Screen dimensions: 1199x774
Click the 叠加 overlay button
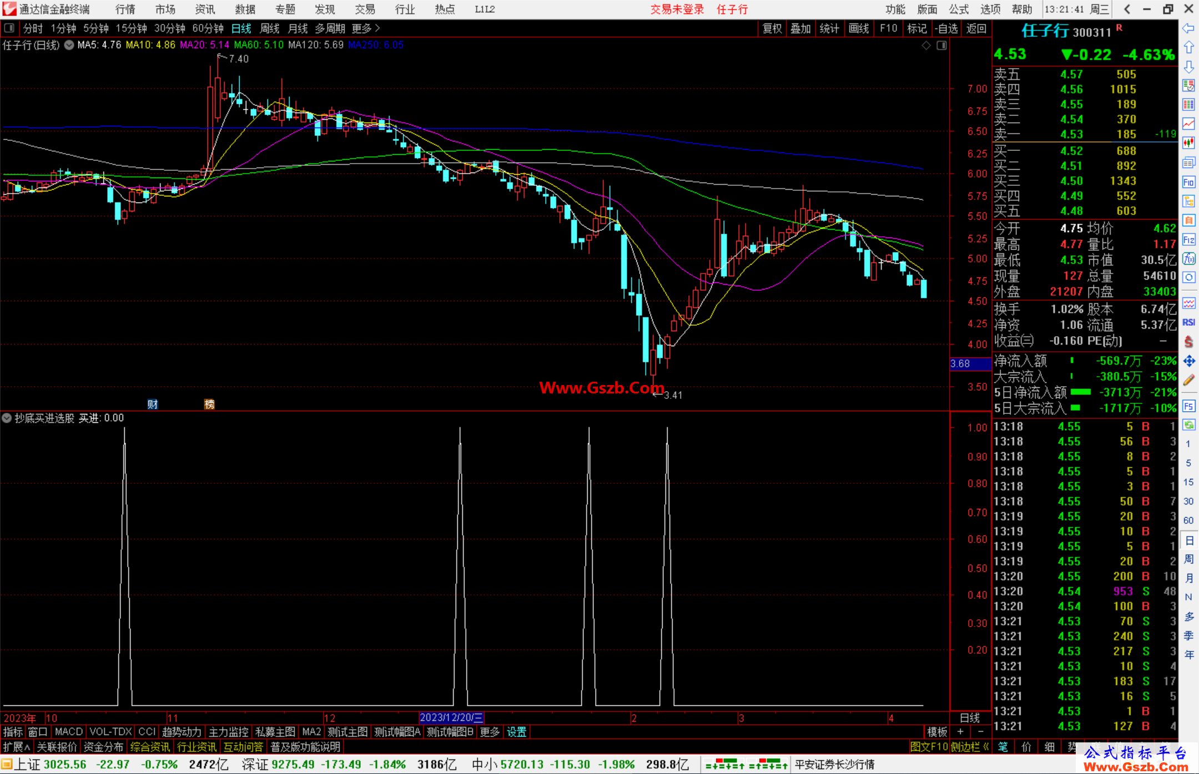[x=800, y=28]
